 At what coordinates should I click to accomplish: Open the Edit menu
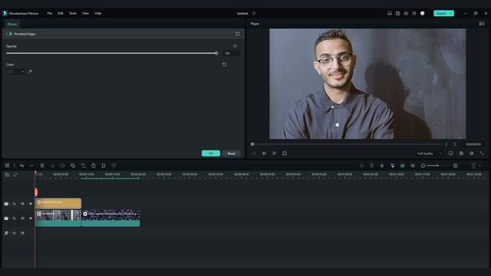pyautogui.click(x=61, y=14)
